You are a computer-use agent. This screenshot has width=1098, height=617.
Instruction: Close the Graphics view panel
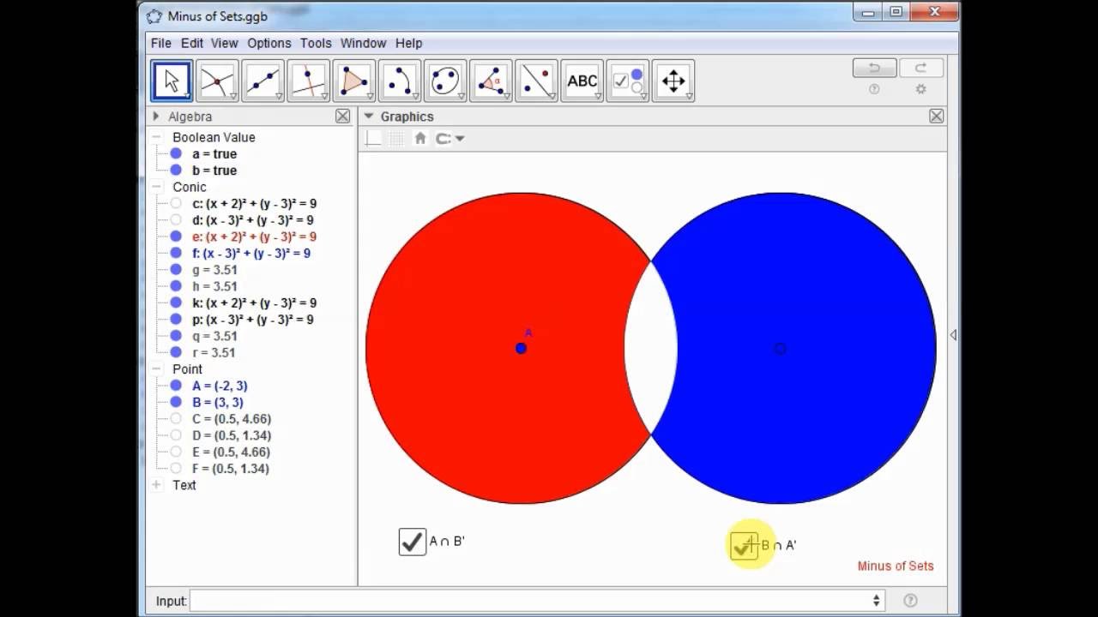(936, 116)
